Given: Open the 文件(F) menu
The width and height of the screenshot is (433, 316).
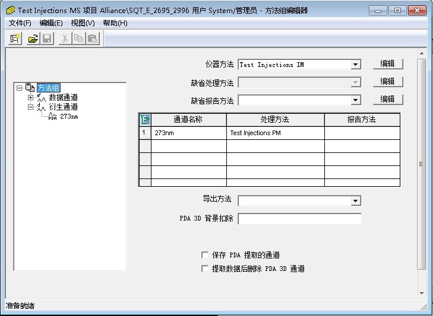Looking at the screenshot, I should pyautogui.click(x=20, y=23).
